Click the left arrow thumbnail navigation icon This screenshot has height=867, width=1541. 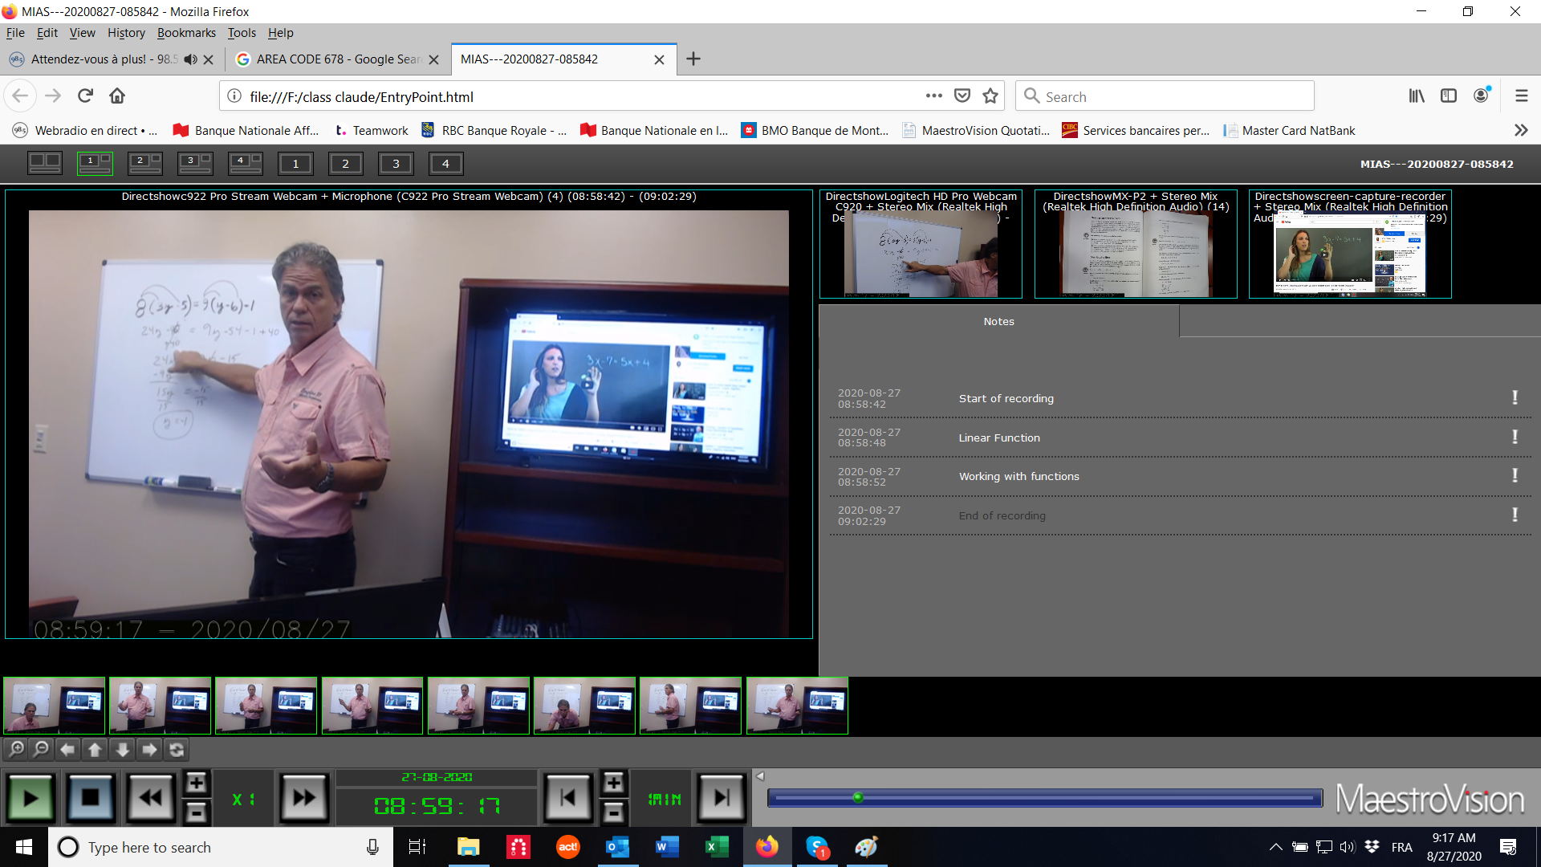point(68,749)
